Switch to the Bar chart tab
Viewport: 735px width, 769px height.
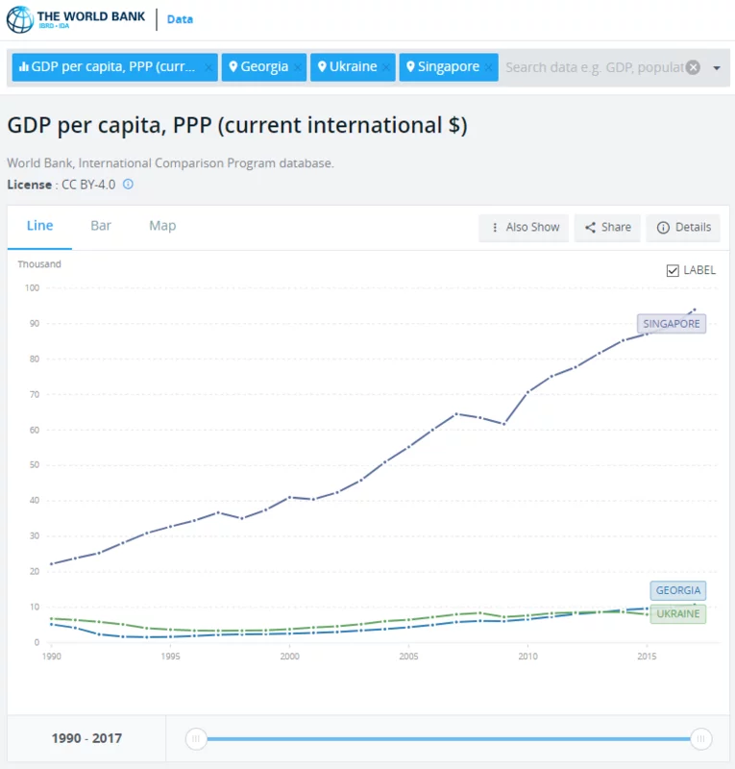coord(101,226)
